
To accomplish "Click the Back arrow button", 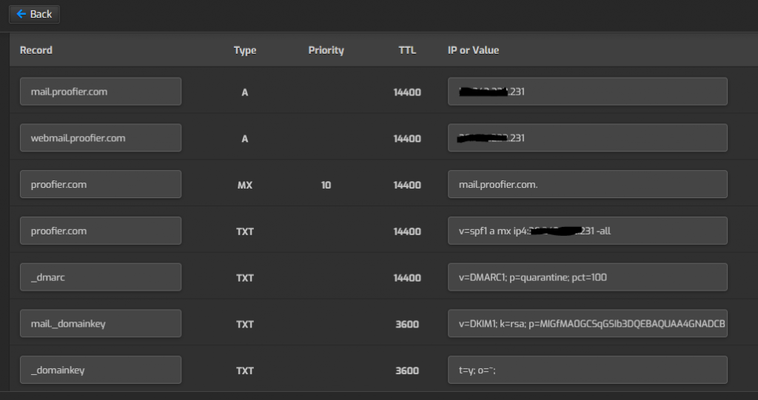I will click(x=34, y=14).
